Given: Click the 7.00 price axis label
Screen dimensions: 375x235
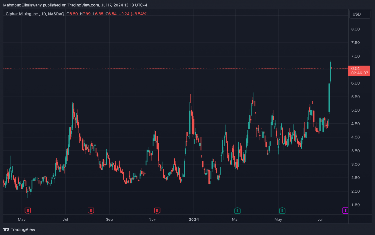Looking at the screenshot, I should (x=355, y=56).
